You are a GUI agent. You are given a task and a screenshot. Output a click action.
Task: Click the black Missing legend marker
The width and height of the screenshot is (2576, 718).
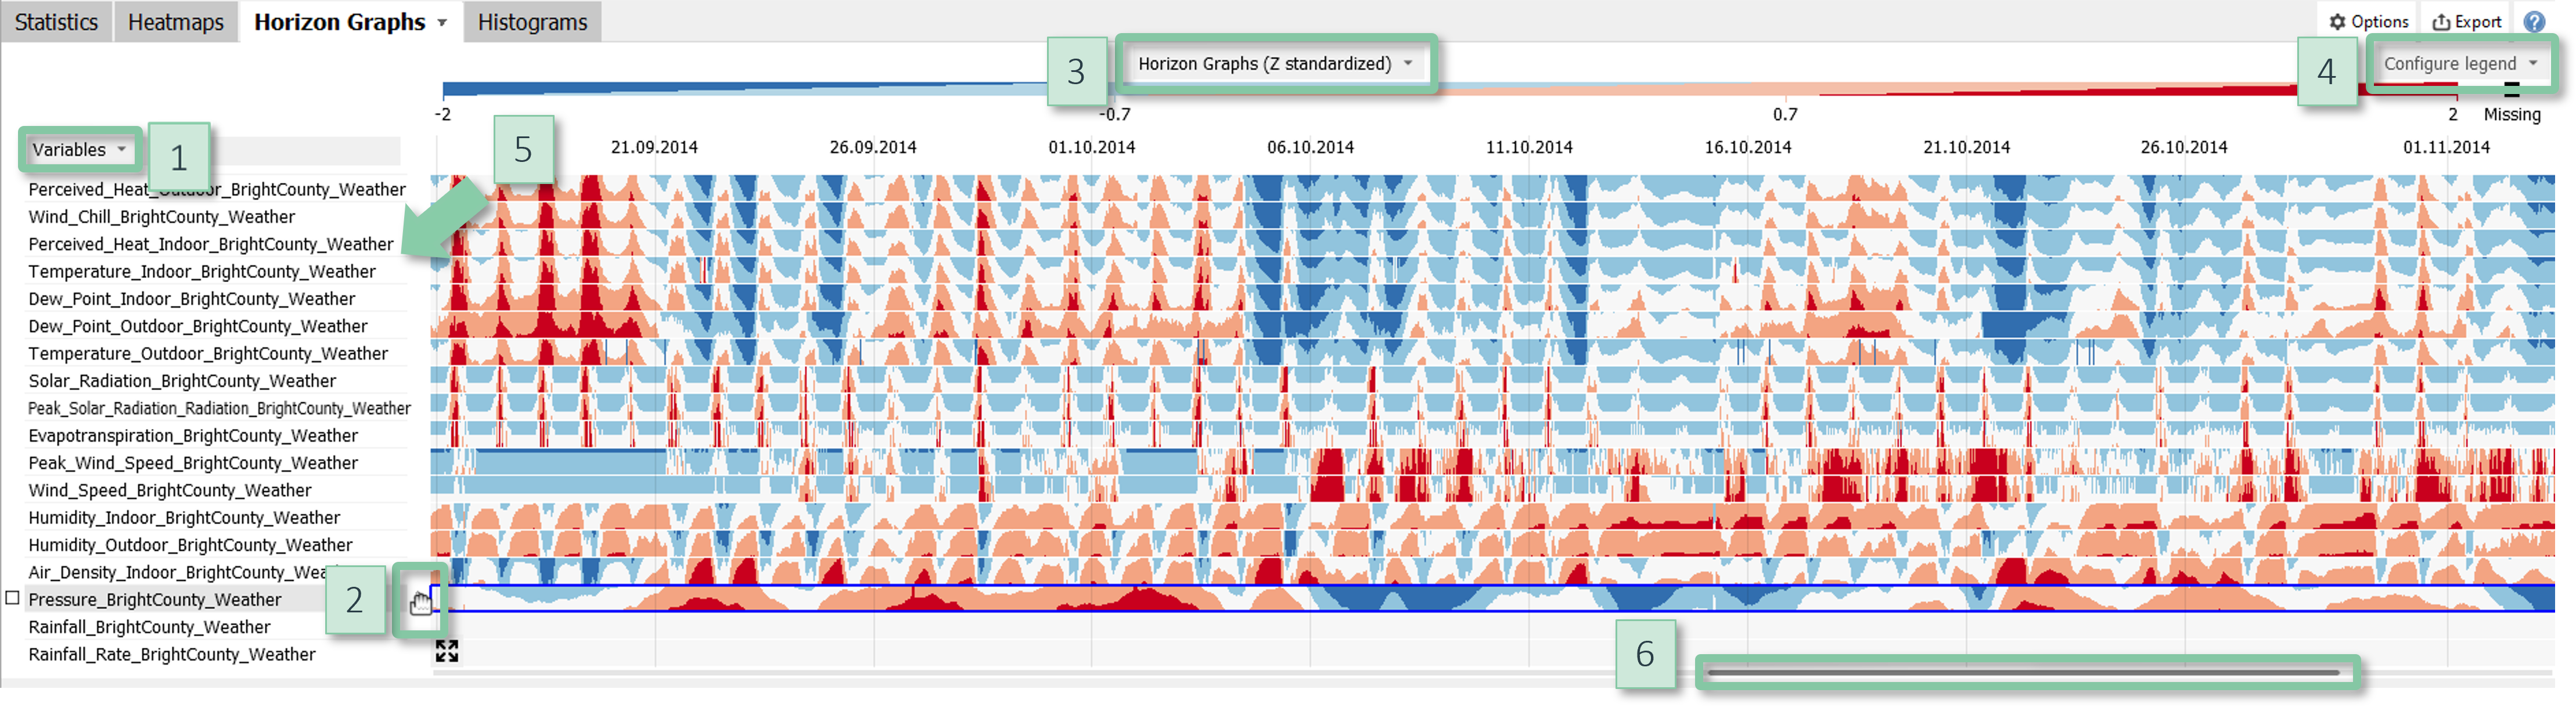pyautogui.click(x=2511, y=91)
